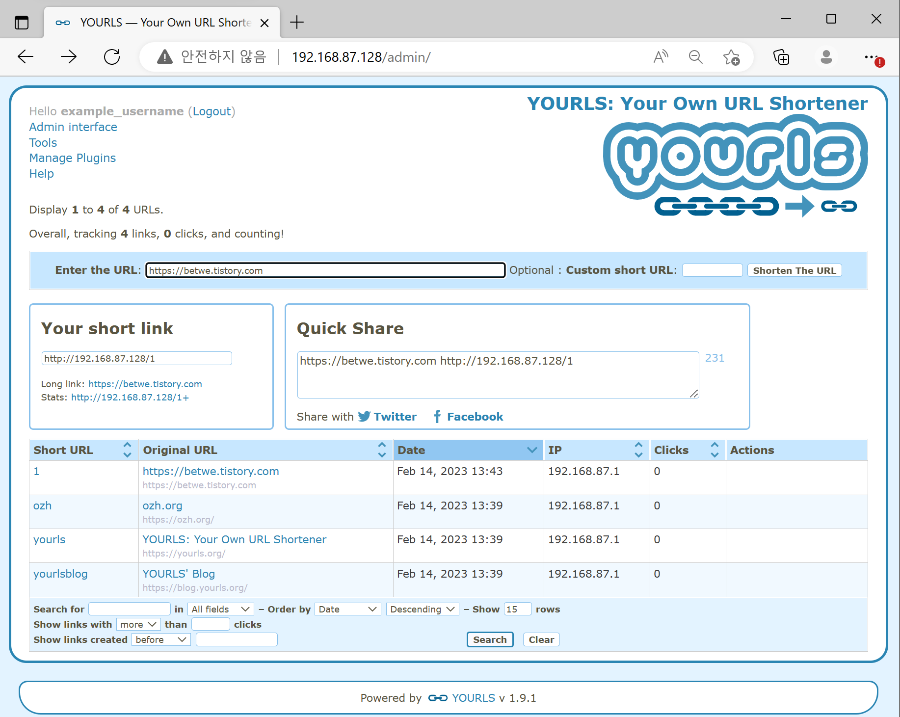Open the Order by dropdown

click(347, 609)
